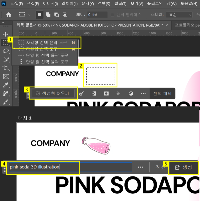Screen dimensions: 200x201
Task: Toggle the 앤티 앨리어스 checkbox
Action: 112,15
